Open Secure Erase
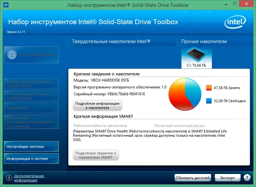This screenshot has width=256, height=187. [31, 108]
